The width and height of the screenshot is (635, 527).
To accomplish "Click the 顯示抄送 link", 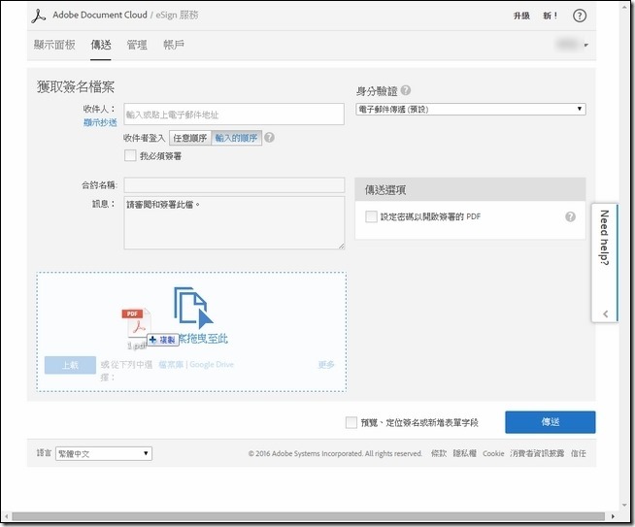I will (x=100, y=122).
